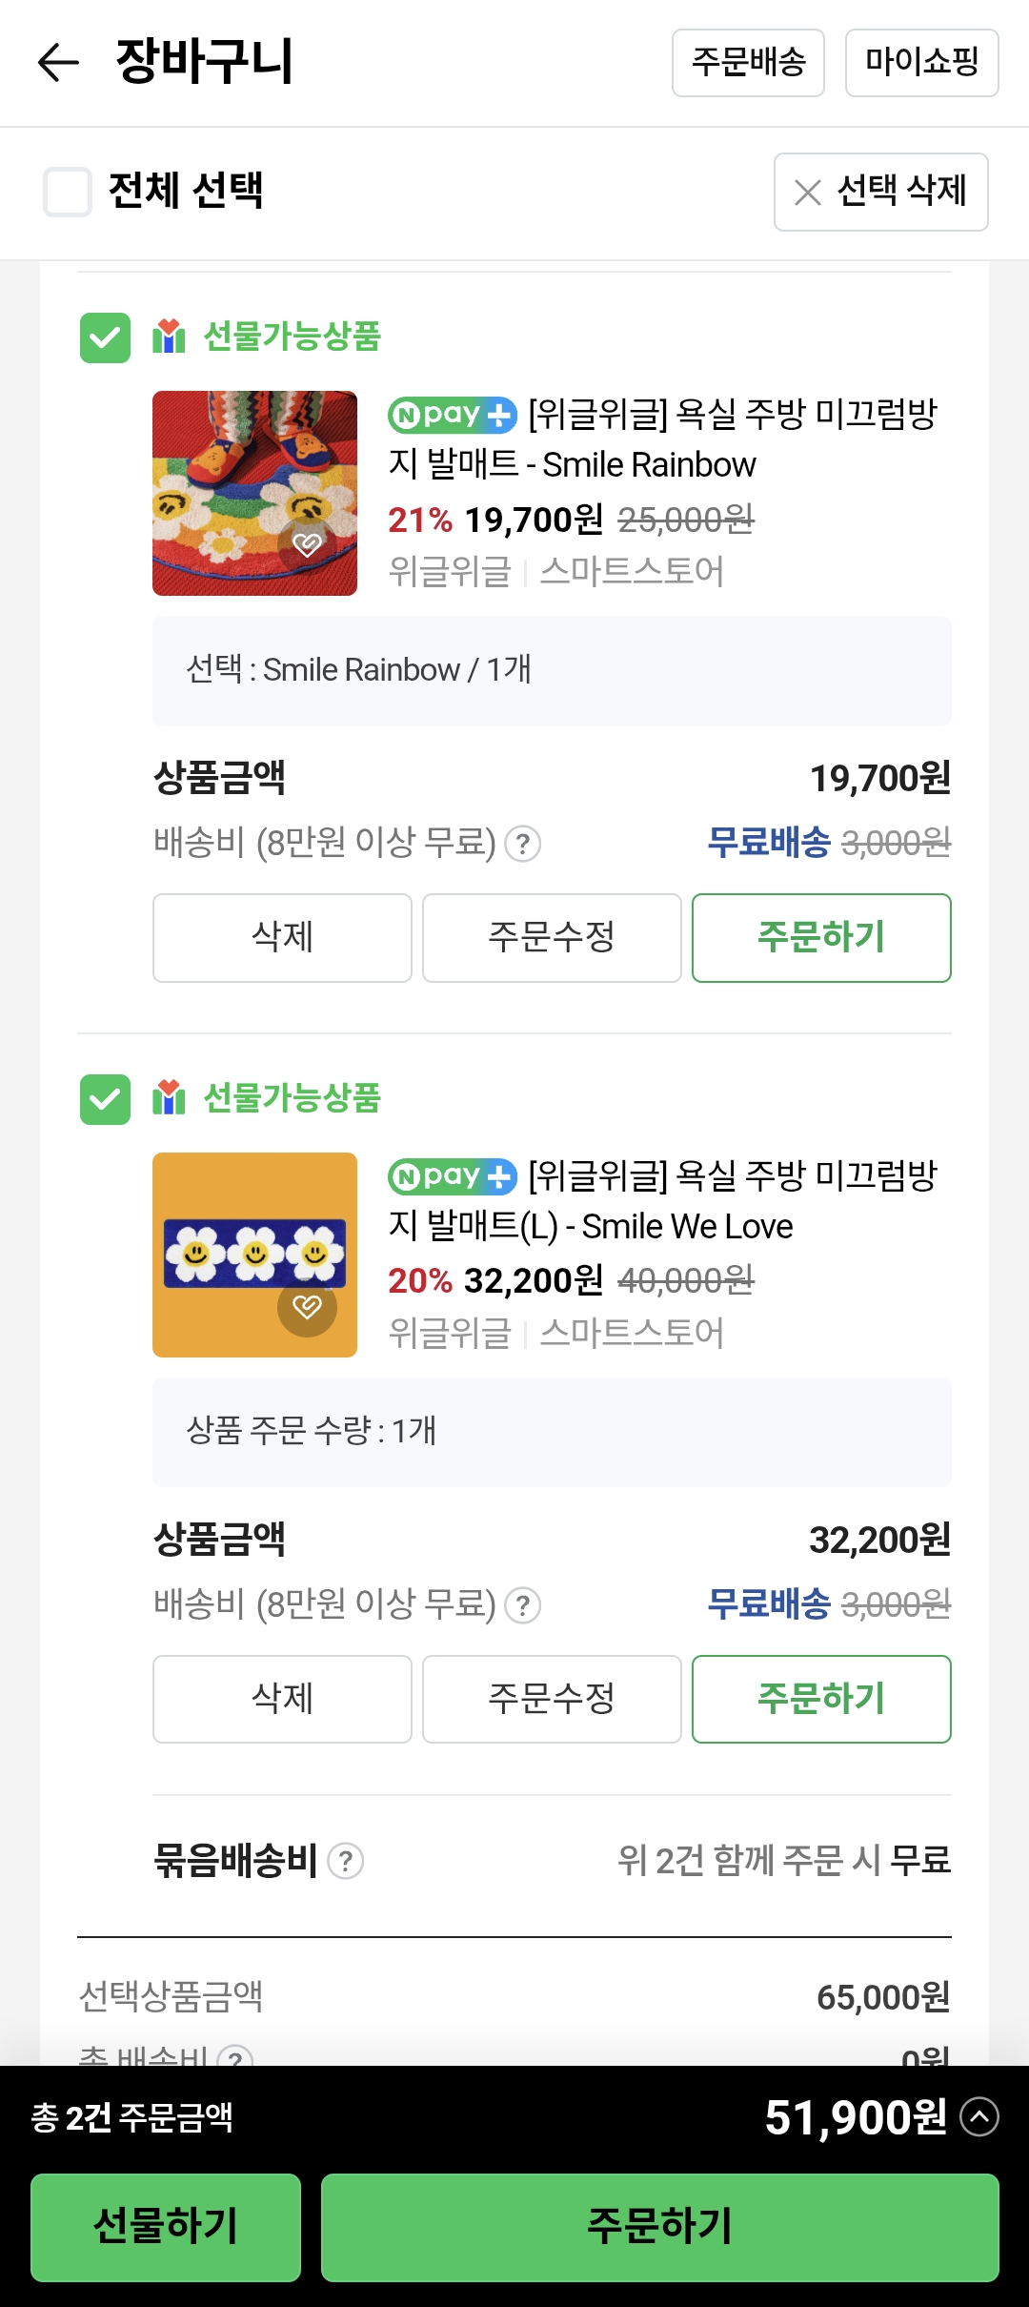Tap the wishlist heart on Smile Rainbow thumbnail

coord(307,545)
